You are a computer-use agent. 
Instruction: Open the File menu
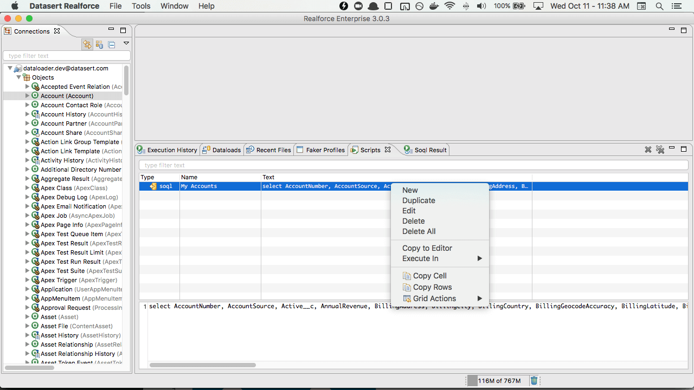coord(115,6)
